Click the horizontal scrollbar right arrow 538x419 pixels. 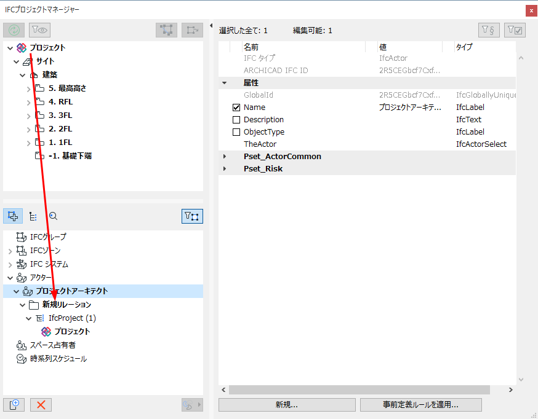(x=510, y=390)
